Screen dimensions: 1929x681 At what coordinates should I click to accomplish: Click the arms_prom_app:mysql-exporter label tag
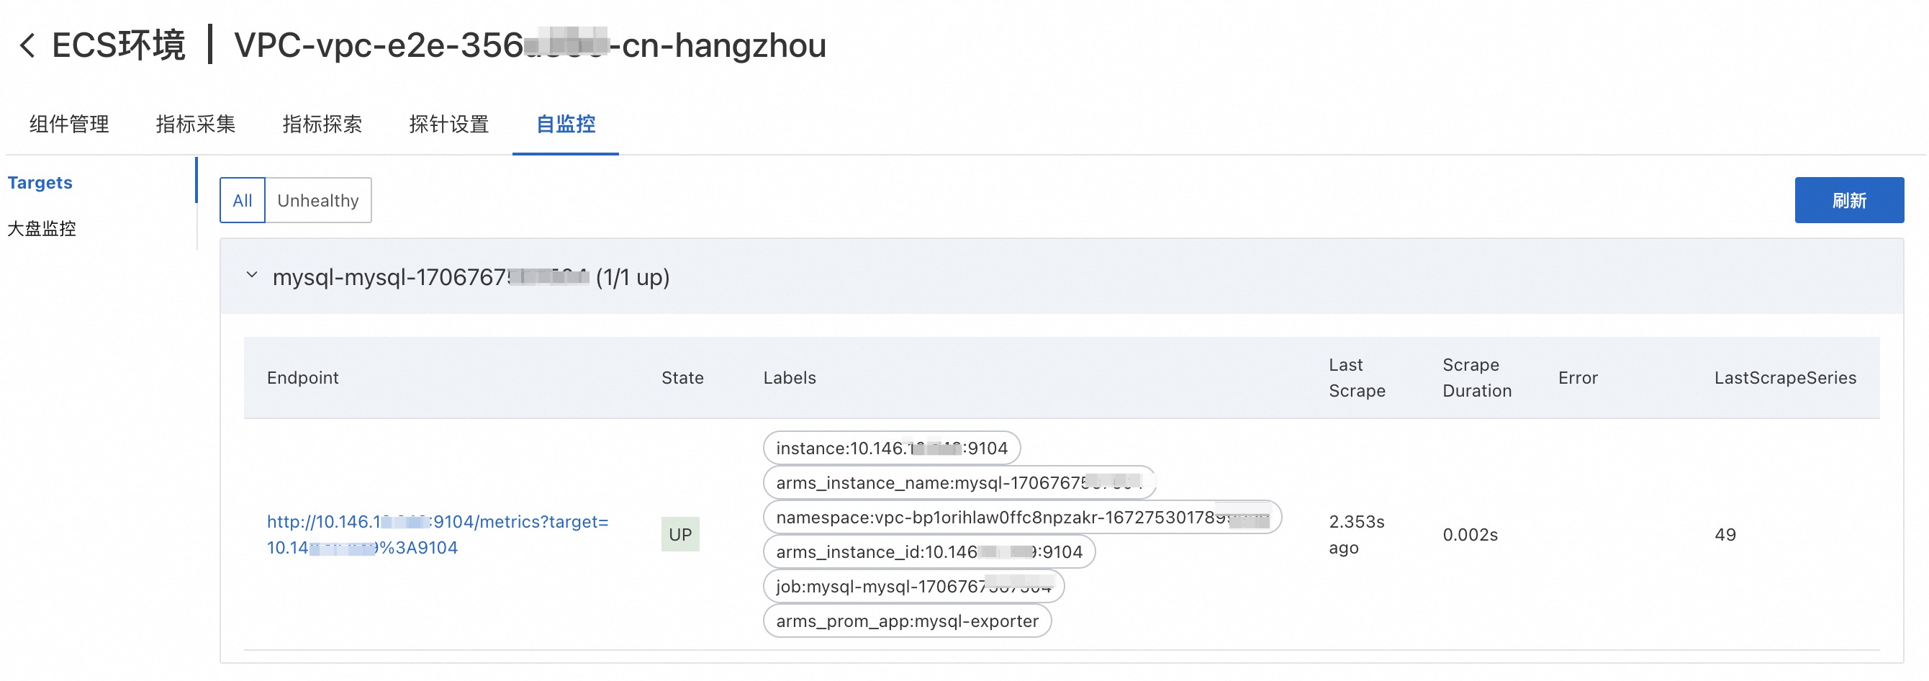click(906, 621)
